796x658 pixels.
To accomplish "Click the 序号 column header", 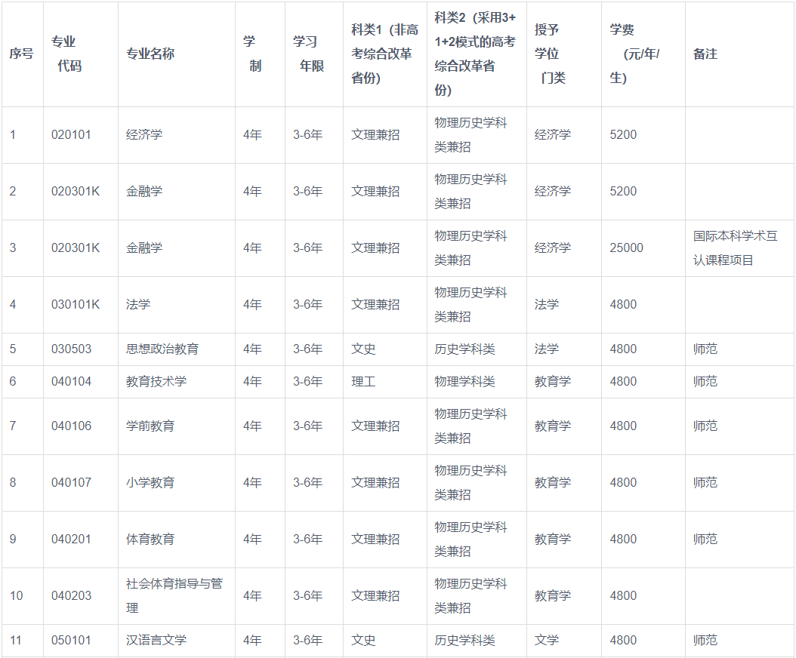I will 21,54.
